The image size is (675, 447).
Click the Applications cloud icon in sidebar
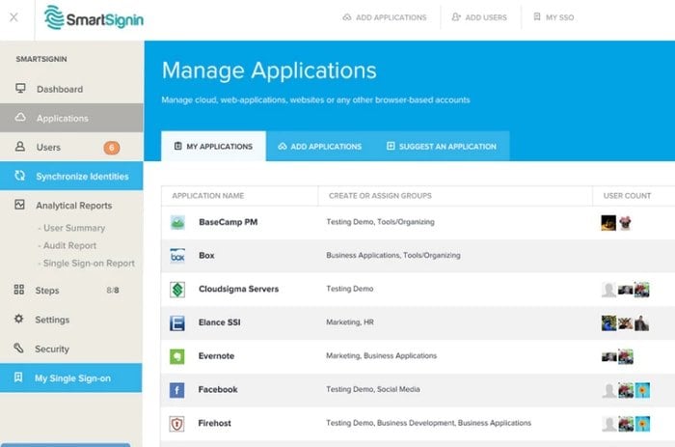20,117
